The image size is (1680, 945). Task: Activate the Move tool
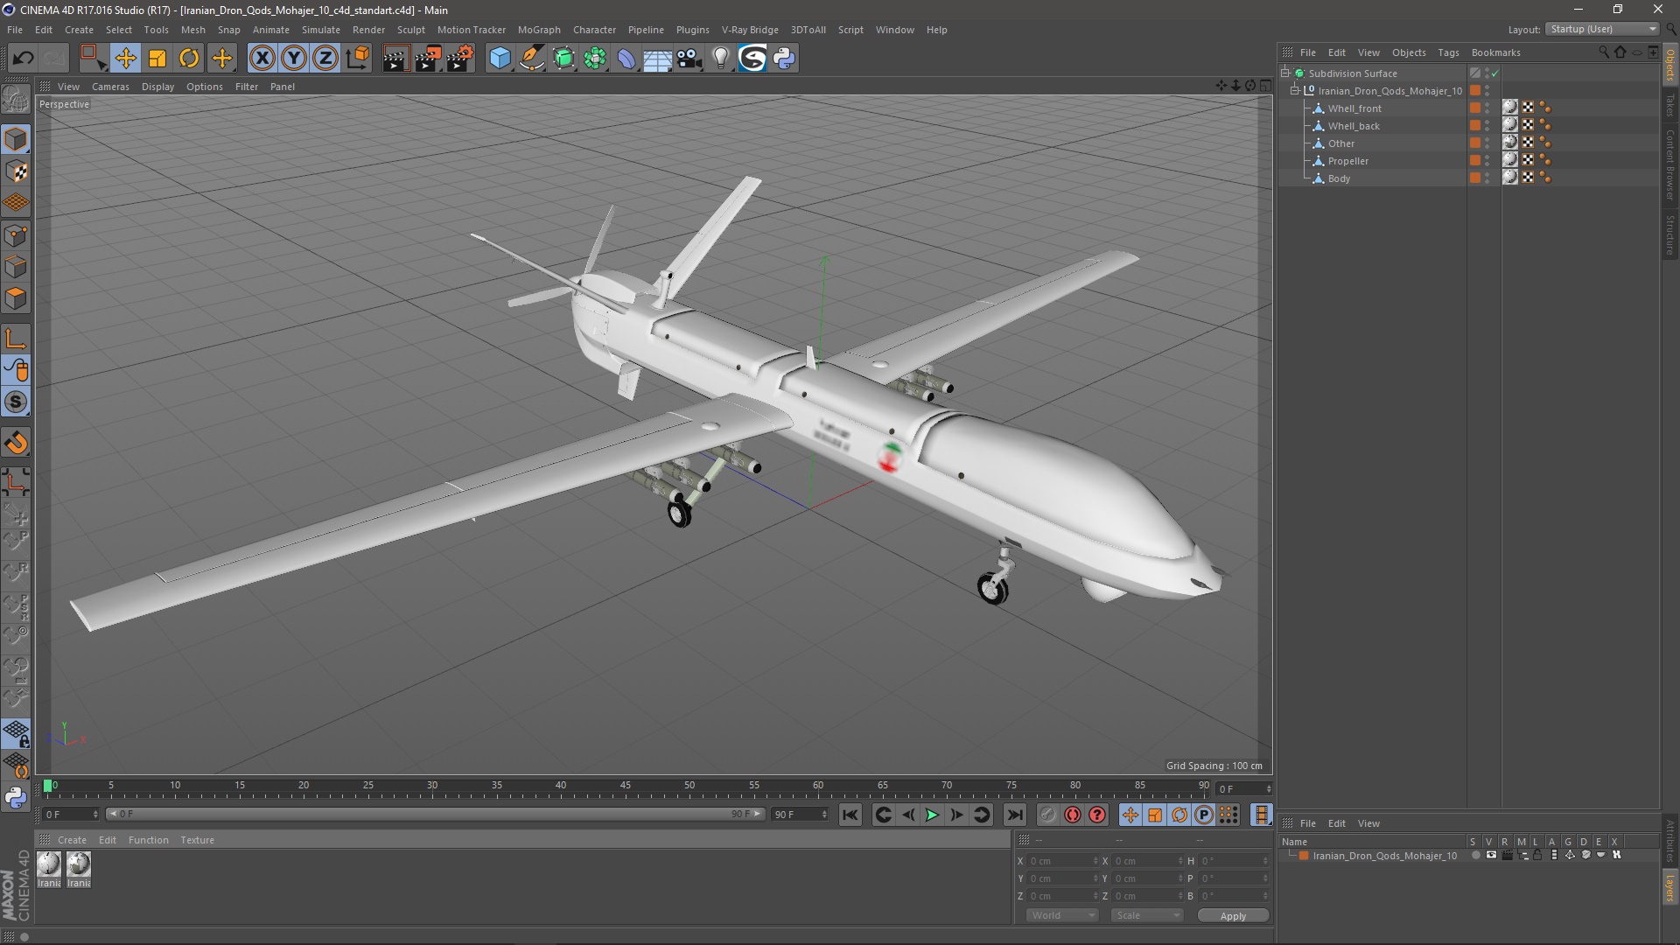pyautogui.click(x=126, y=59)
